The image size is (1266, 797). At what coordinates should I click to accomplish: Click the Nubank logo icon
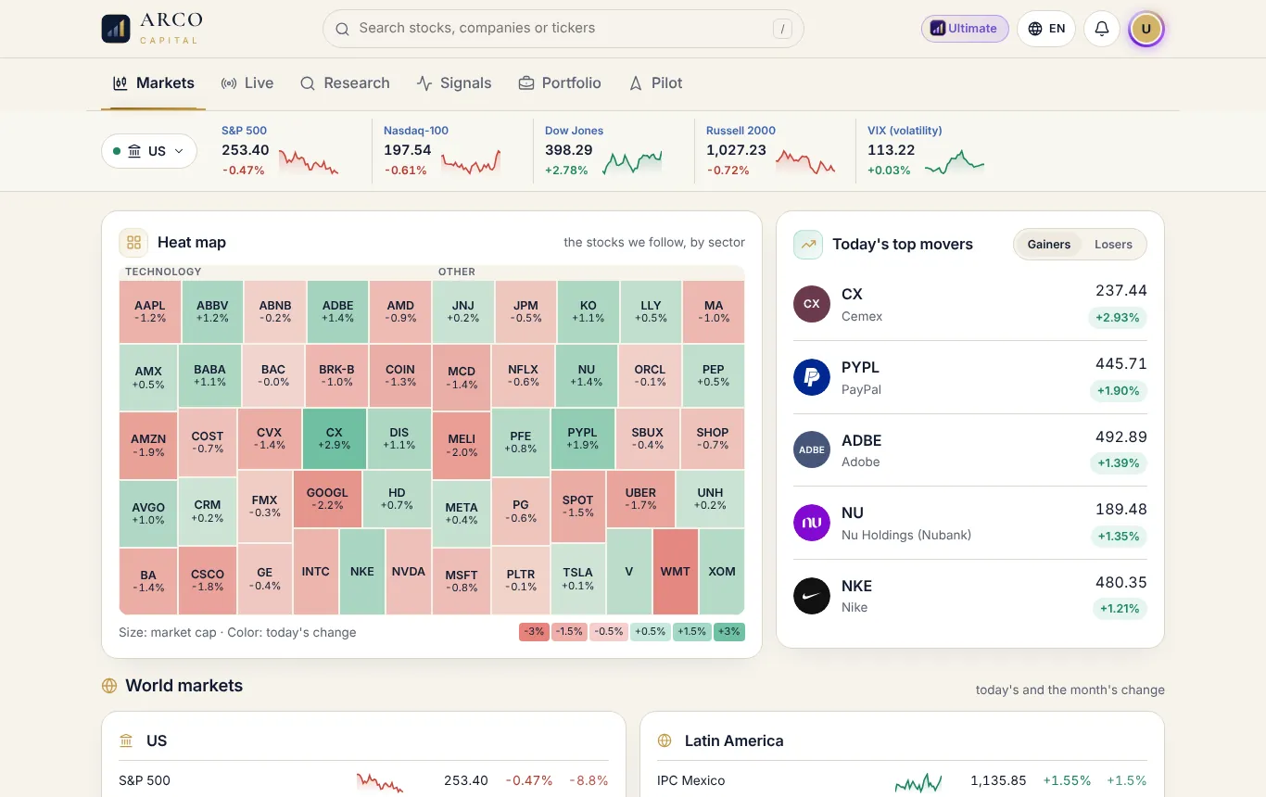pos(811,523)
